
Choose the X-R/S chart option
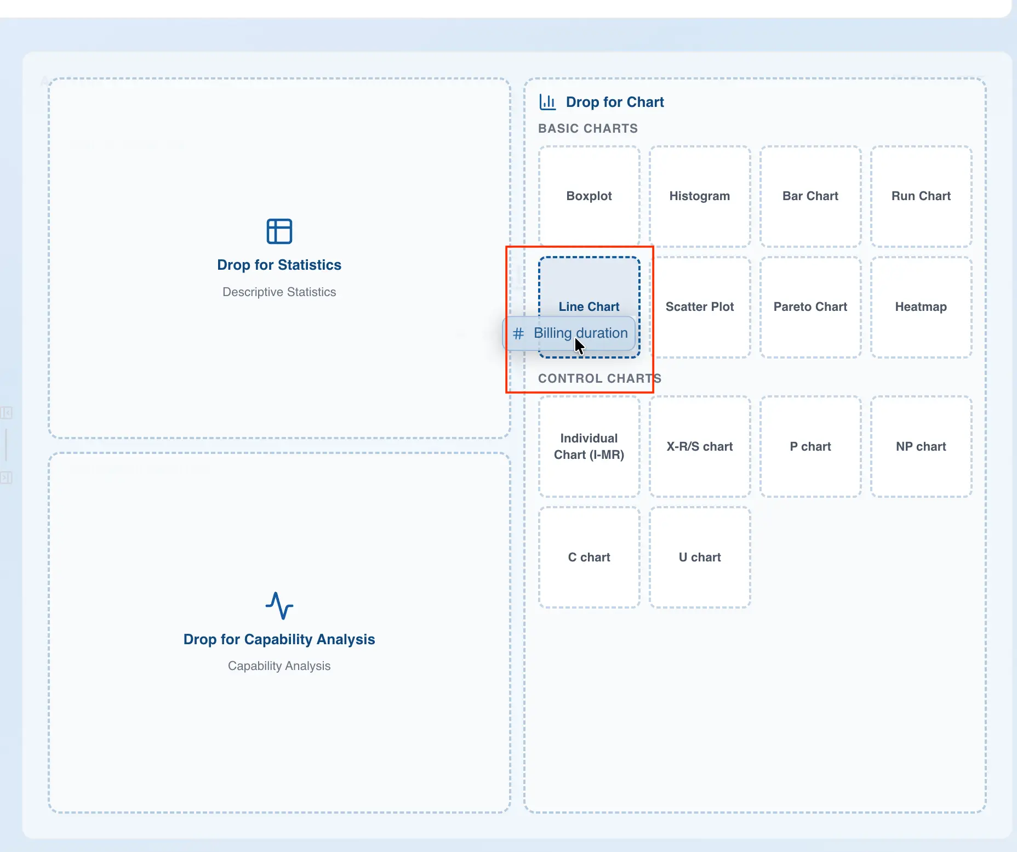(699, 446)
